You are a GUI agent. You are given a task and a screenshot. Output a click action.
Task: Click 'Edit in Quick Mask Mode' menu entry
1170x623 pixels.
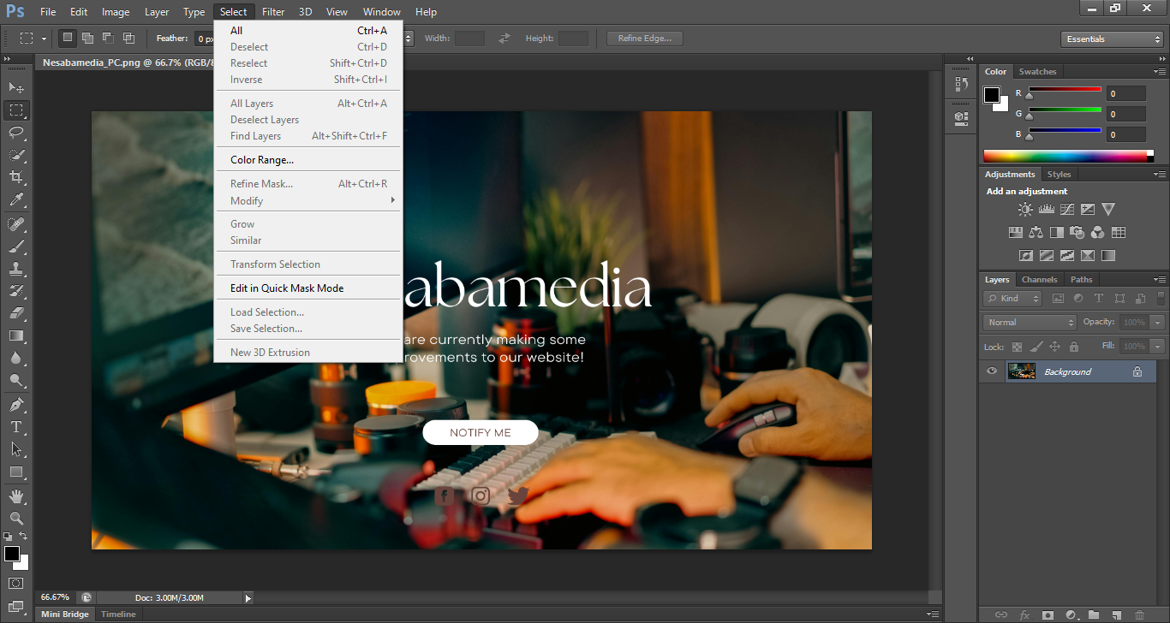[287, 288]
